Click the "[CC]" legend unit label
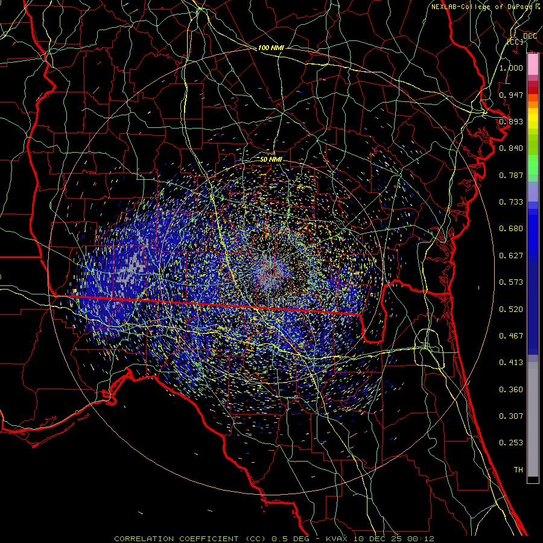Image resolution: width=543 pixels, height=543 pixels. click(x=515, y=42)
